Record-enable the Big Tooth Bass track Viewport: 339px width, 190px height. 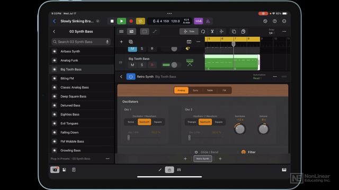click(152, 65)
